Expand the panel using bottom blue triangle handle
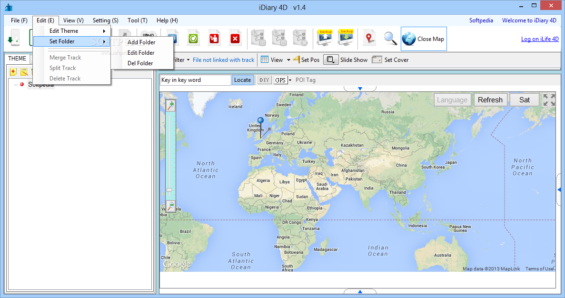565x298 pixels. coord(360,291)
